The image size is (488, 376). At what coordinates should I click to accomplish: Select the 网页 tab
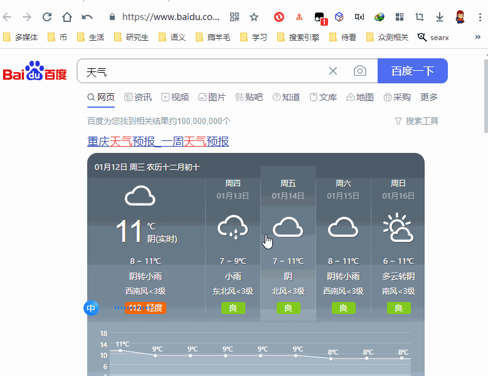pyautogui.click(x=101, y=97)
